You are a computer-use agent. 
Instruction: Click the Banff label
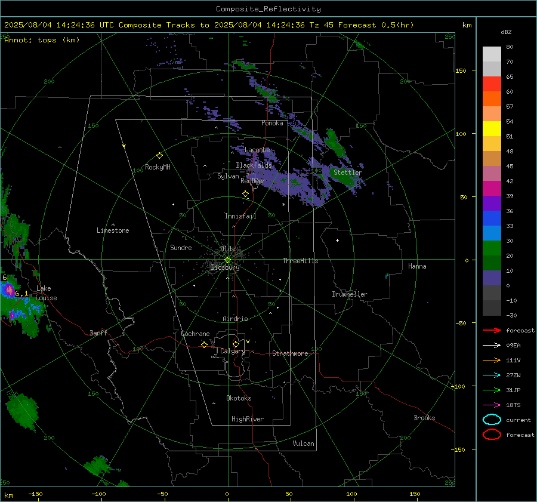[x=98, y=333]
